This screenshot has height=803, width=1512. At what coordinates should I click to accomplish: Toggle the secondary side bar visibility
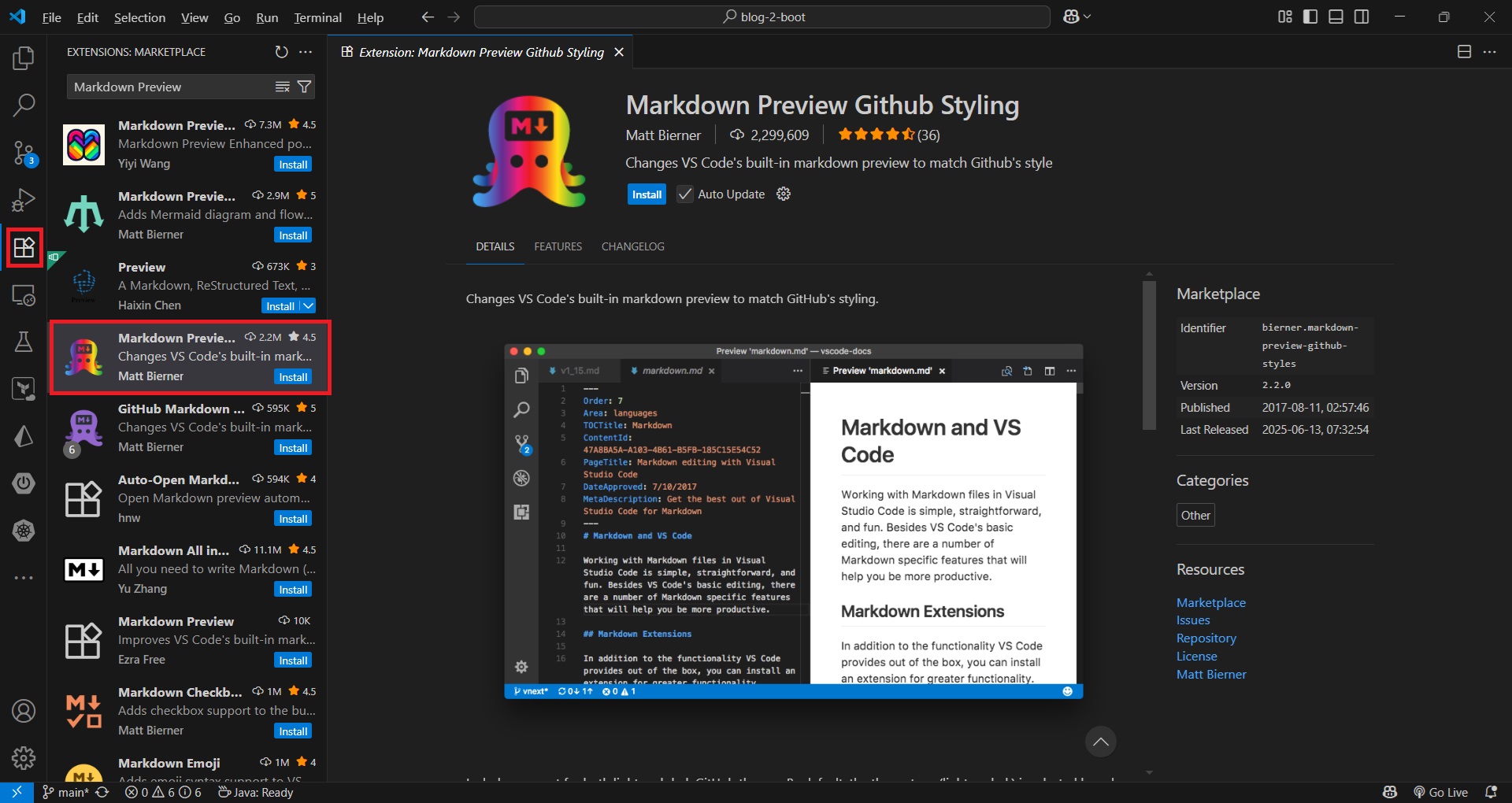point(1362,17)
